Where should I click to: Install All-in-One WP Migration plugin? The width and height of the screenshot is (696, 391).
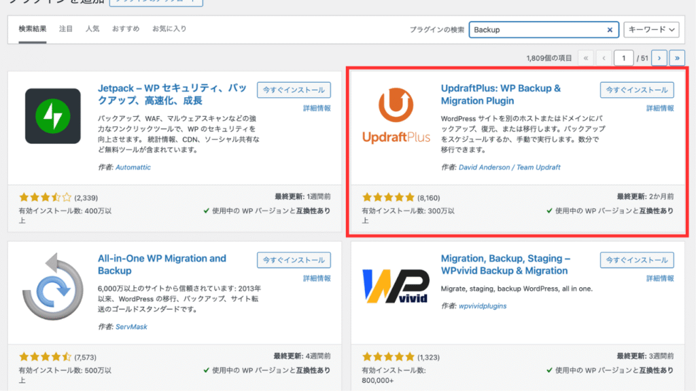tap(294, 259)
